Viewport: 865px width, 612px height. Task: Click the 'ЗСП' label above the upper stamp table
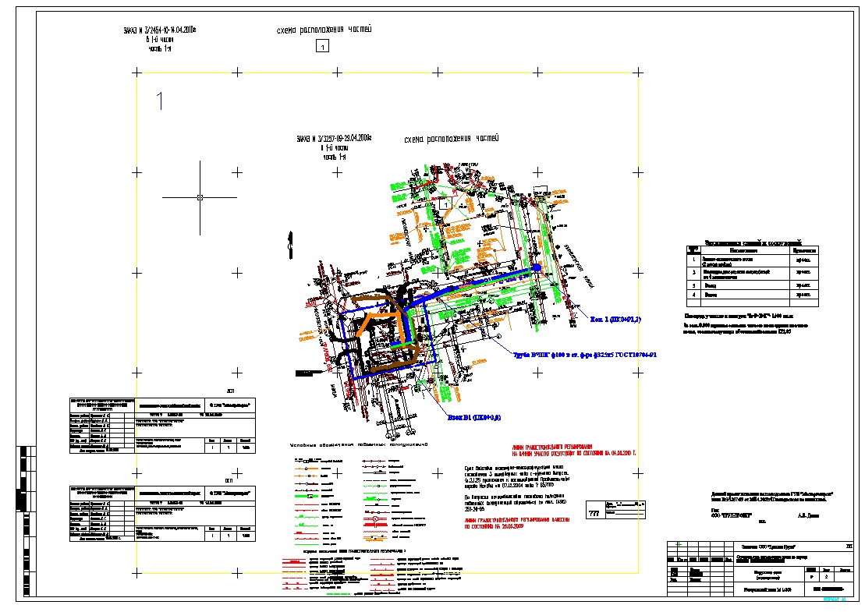(x=231, y=391)
